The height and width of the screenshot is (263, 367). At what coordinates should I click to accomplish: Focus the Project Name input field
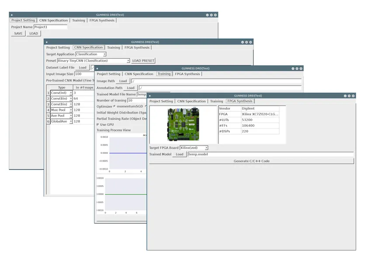click(x=50, y=27)
